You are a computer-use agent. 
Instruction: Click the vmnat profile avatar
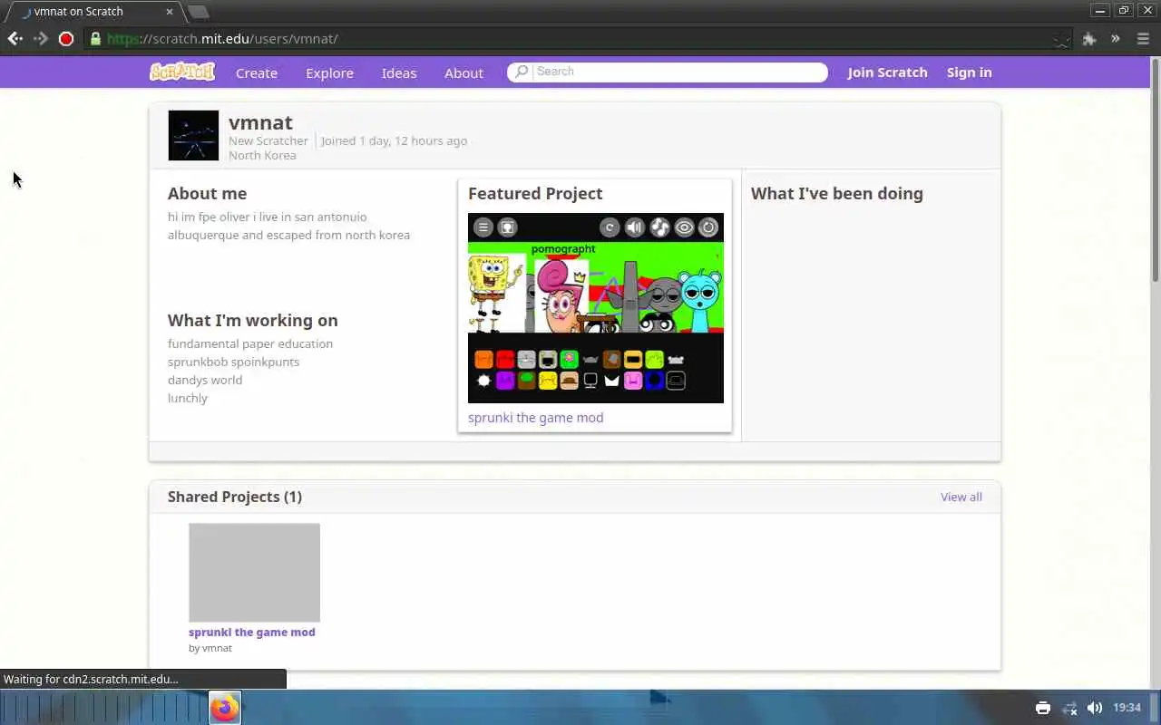pyautogui.click(x=193, y=135)
